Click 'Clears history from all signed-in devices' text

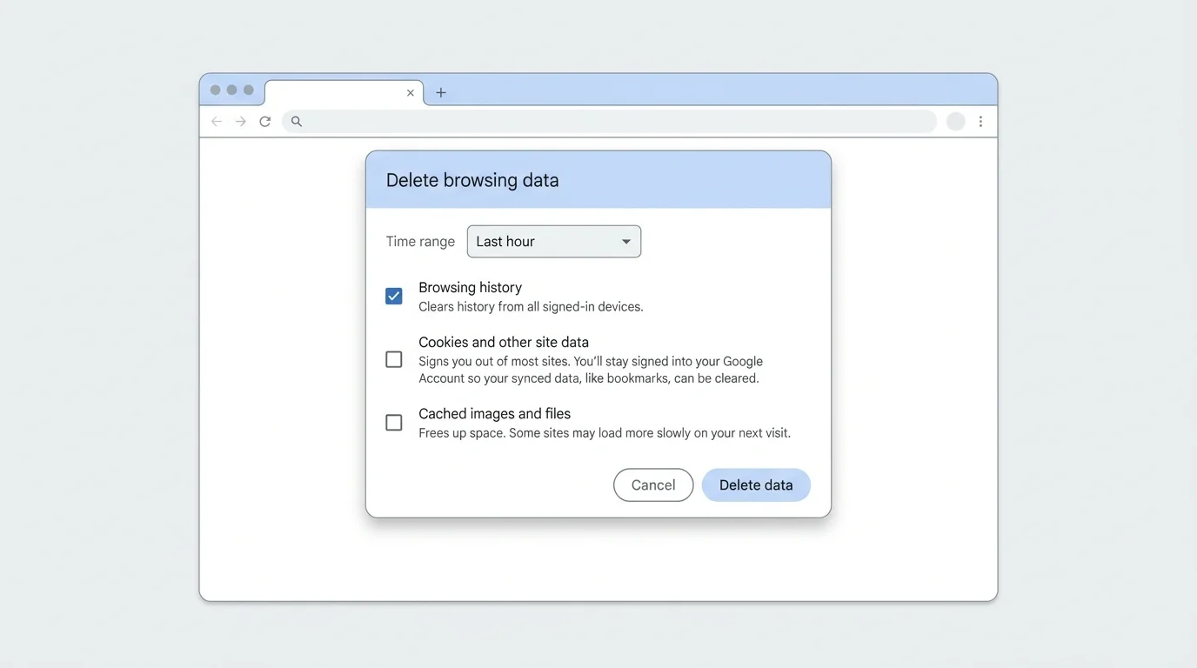pyautogui.click(x=531, y=307)
